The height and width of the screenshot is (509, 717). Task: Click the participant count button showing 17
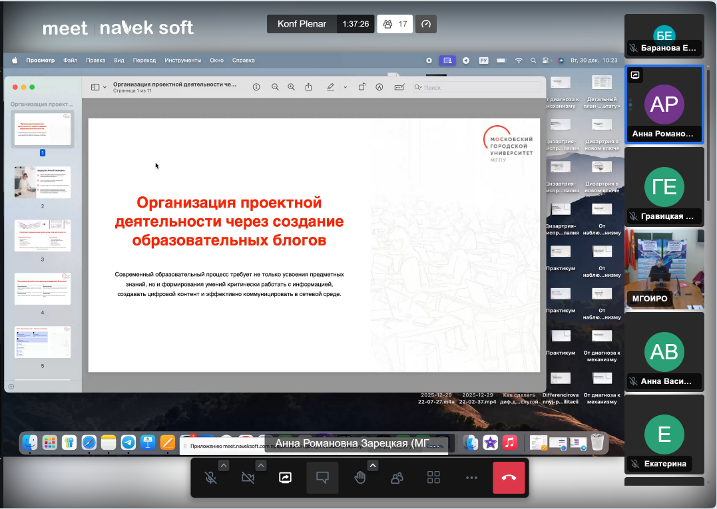coord(395,24)
